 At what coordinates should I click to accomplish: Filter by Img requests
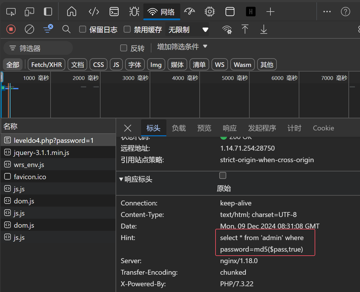click(x=156, y=65)
